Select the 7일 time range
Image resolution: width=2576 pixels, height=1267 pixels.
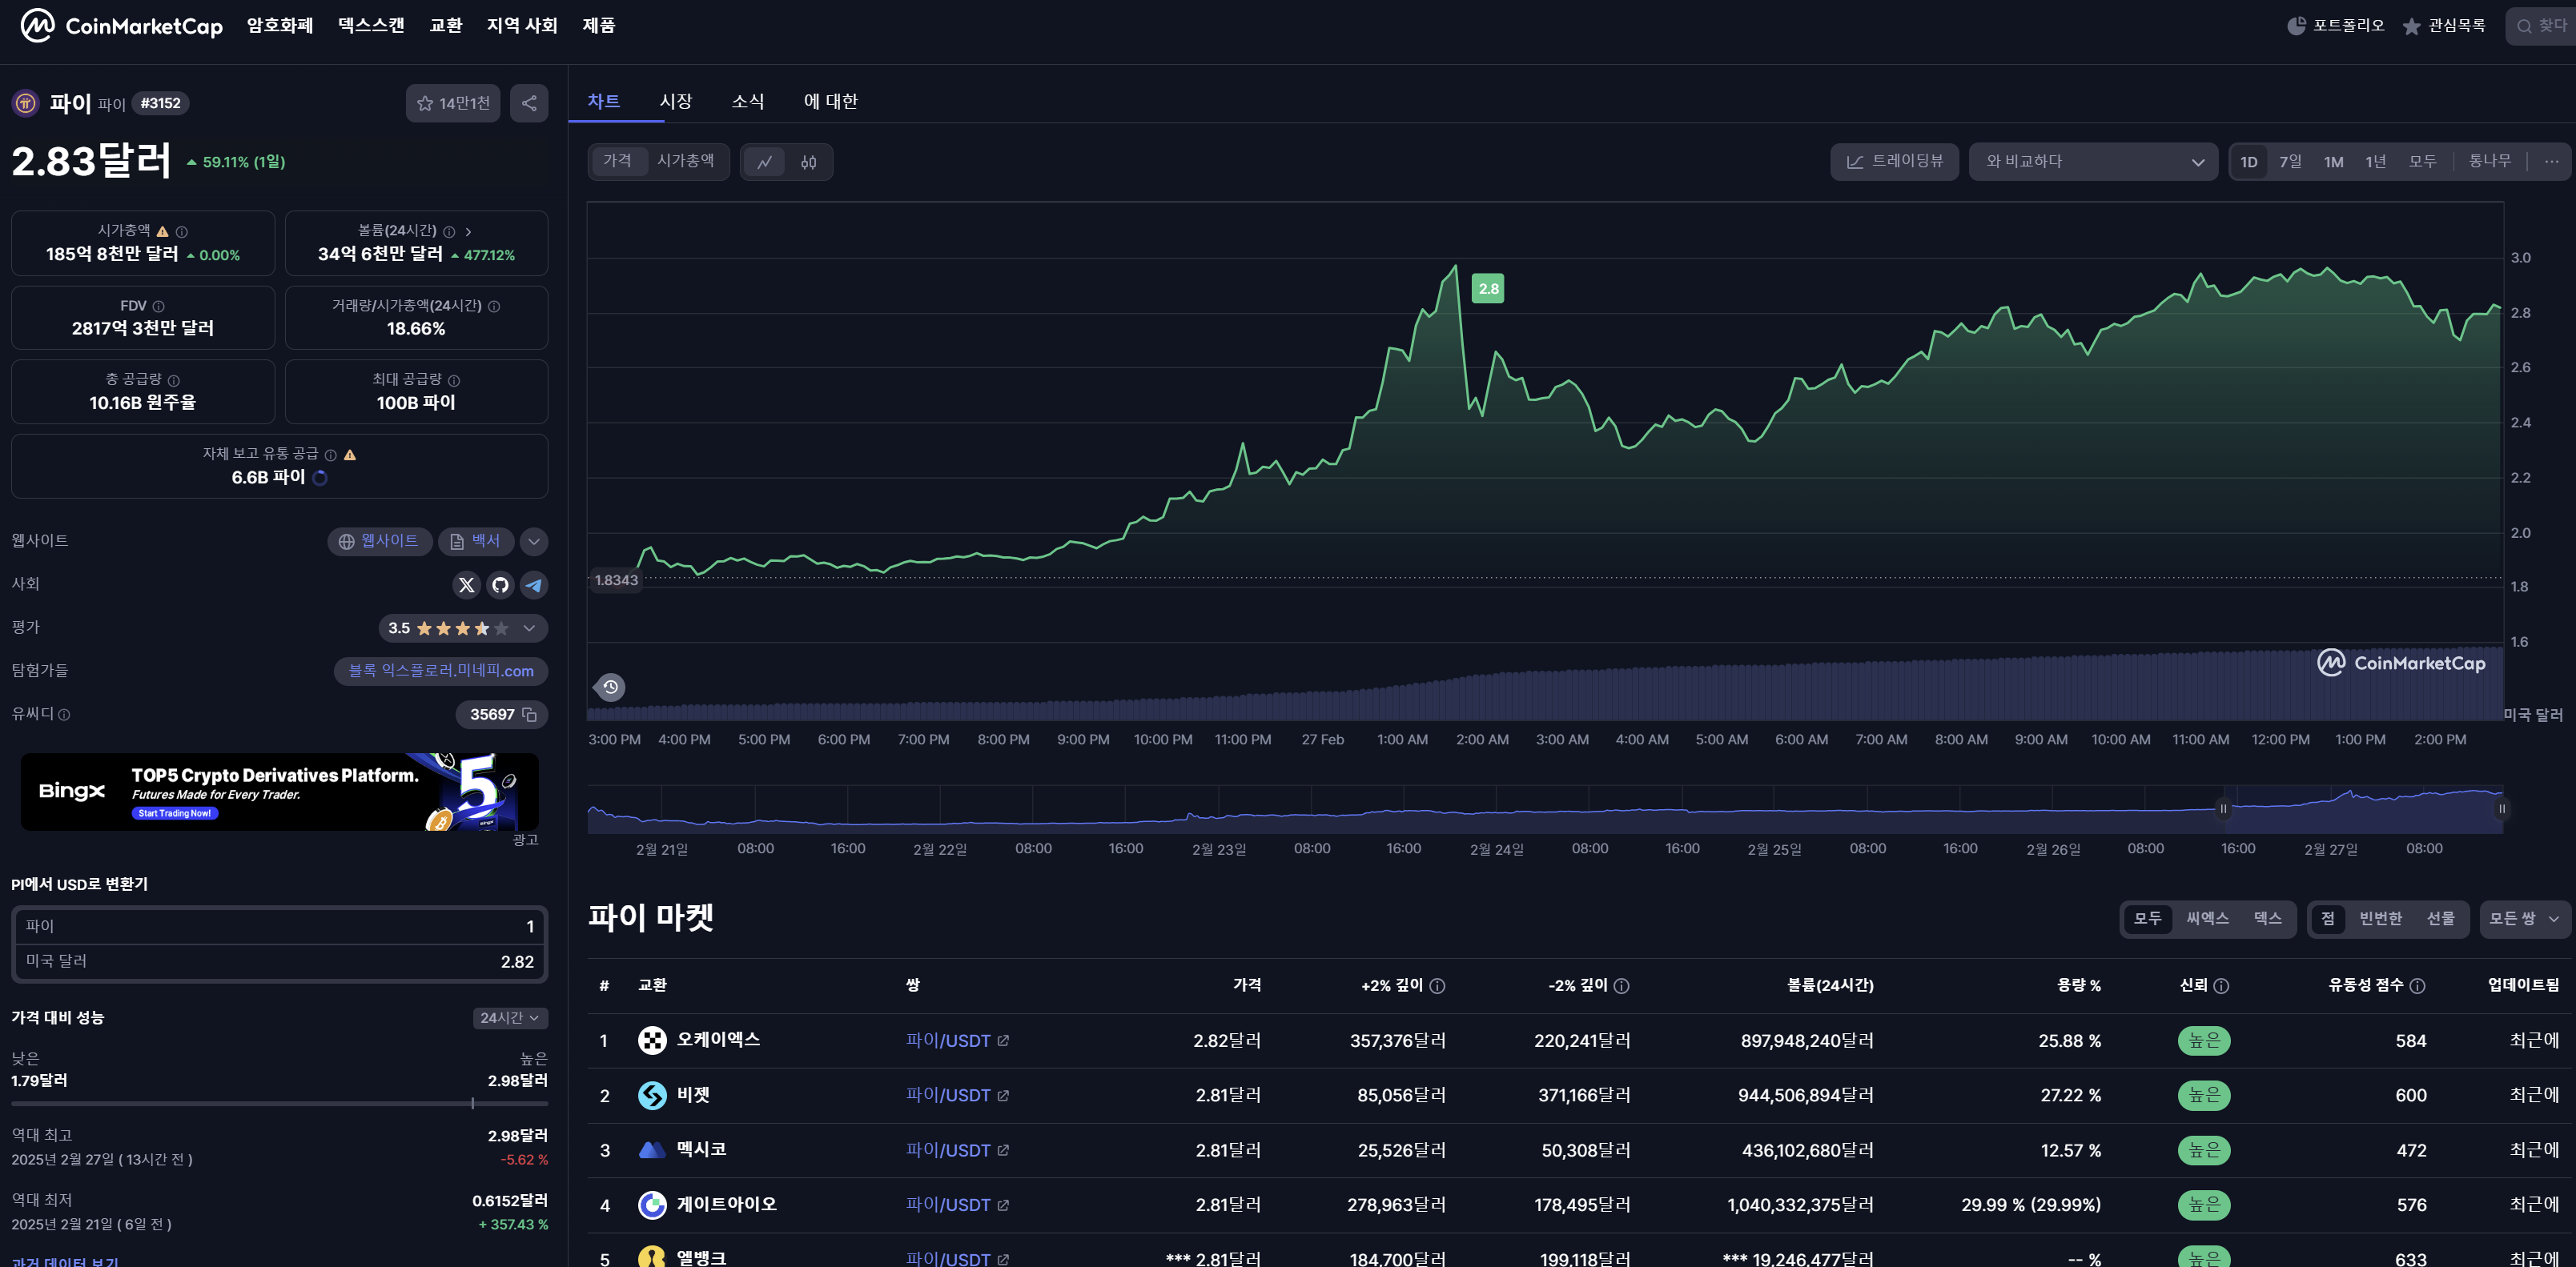pos(2290,162)
